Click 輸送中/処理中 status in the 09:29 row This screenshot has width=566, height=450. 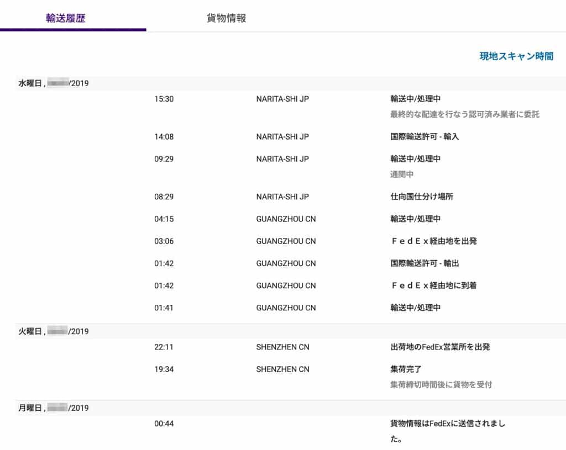click(x=415, y=159)
